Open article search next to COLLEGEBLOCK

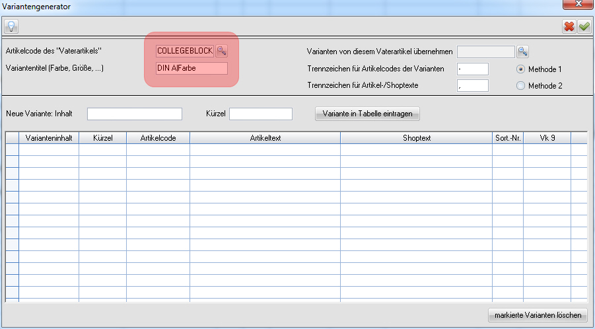(x=221, y=51)
